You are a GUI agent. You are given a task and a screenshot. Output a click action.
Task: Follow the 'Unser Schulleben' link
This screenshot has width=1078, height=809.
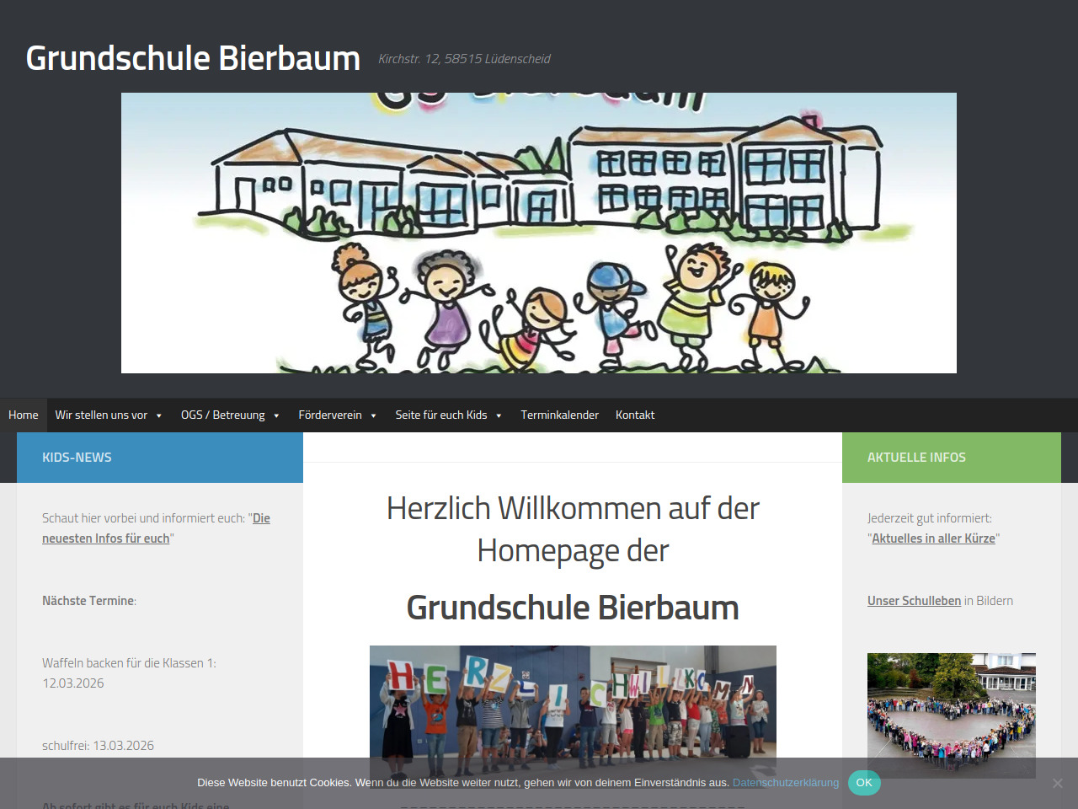click(x=914, y=601)
